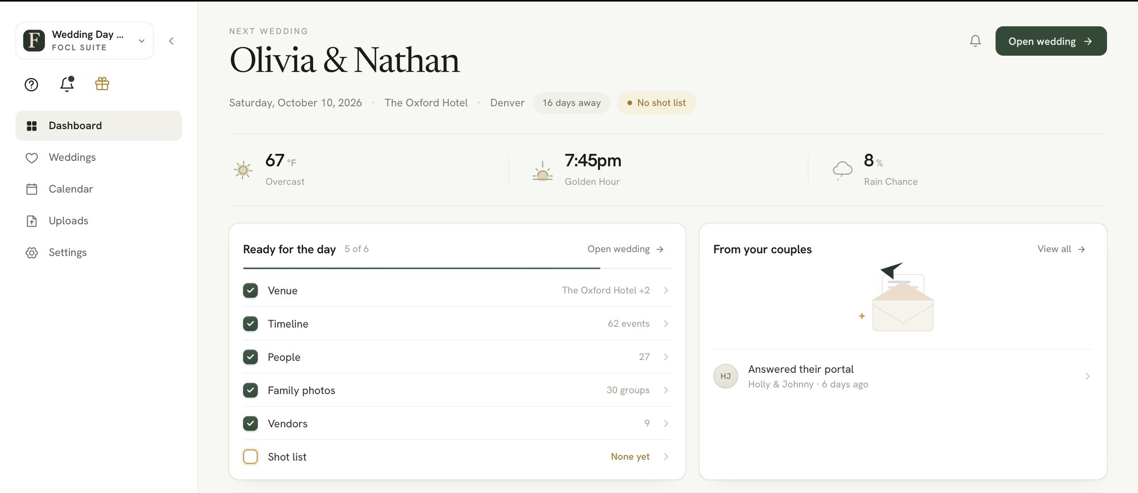Click Open wedding link in Ready card

click(625, 249)
